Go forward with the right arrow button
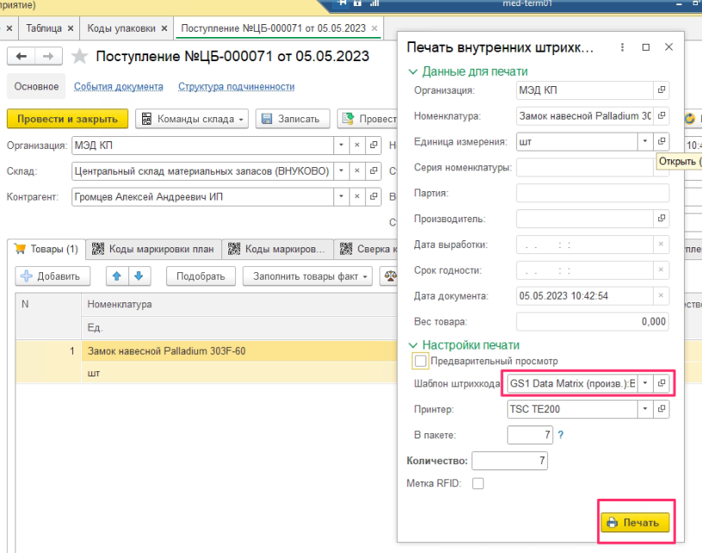This screenshot has width=702, height=553. [x=48, y=56]
